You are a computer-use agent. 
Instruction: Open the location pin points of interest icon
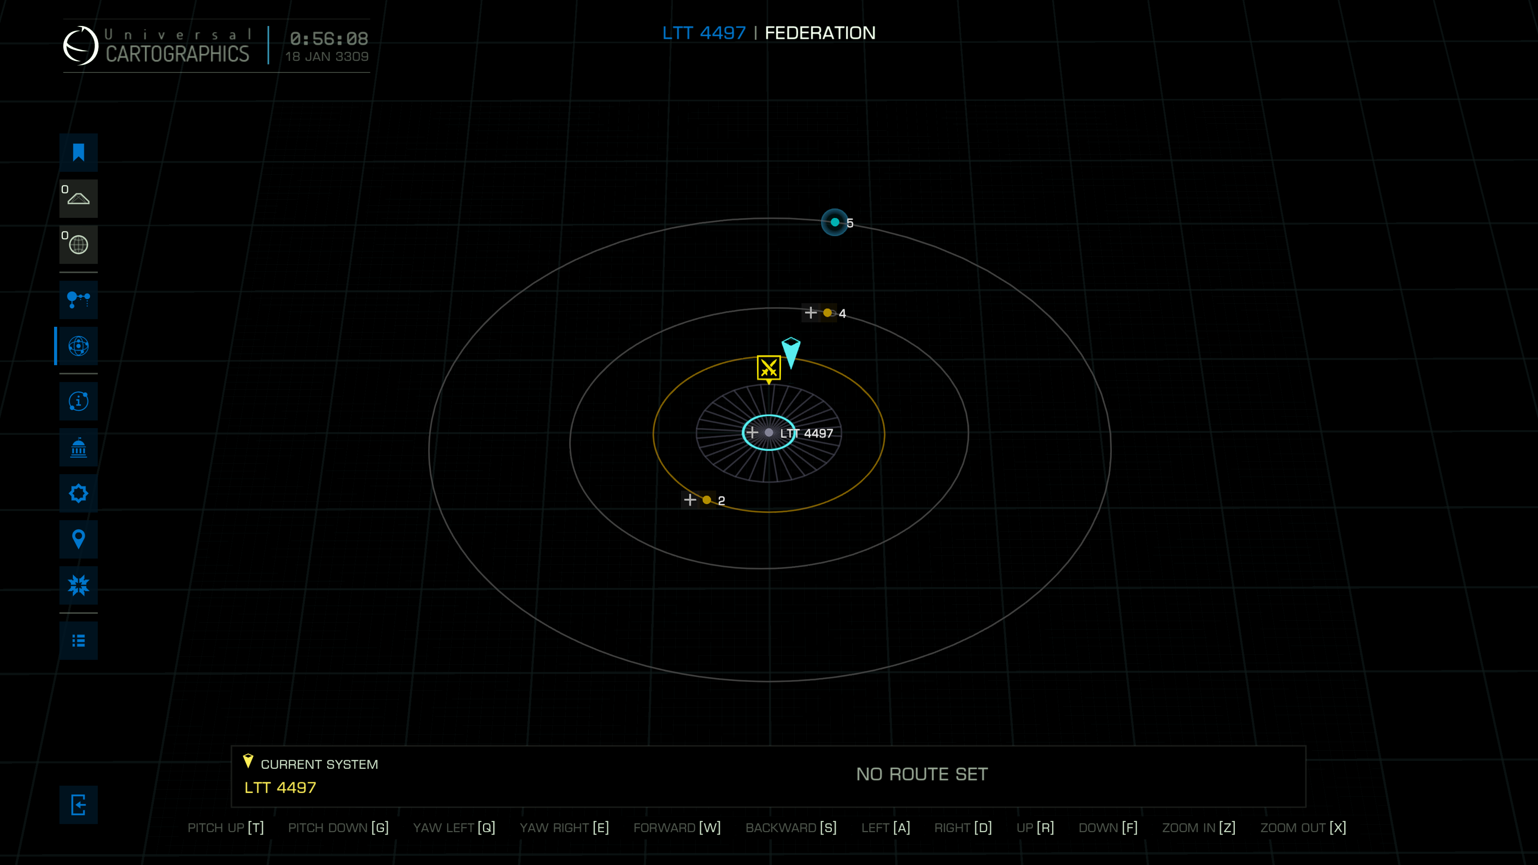(78, 539)
